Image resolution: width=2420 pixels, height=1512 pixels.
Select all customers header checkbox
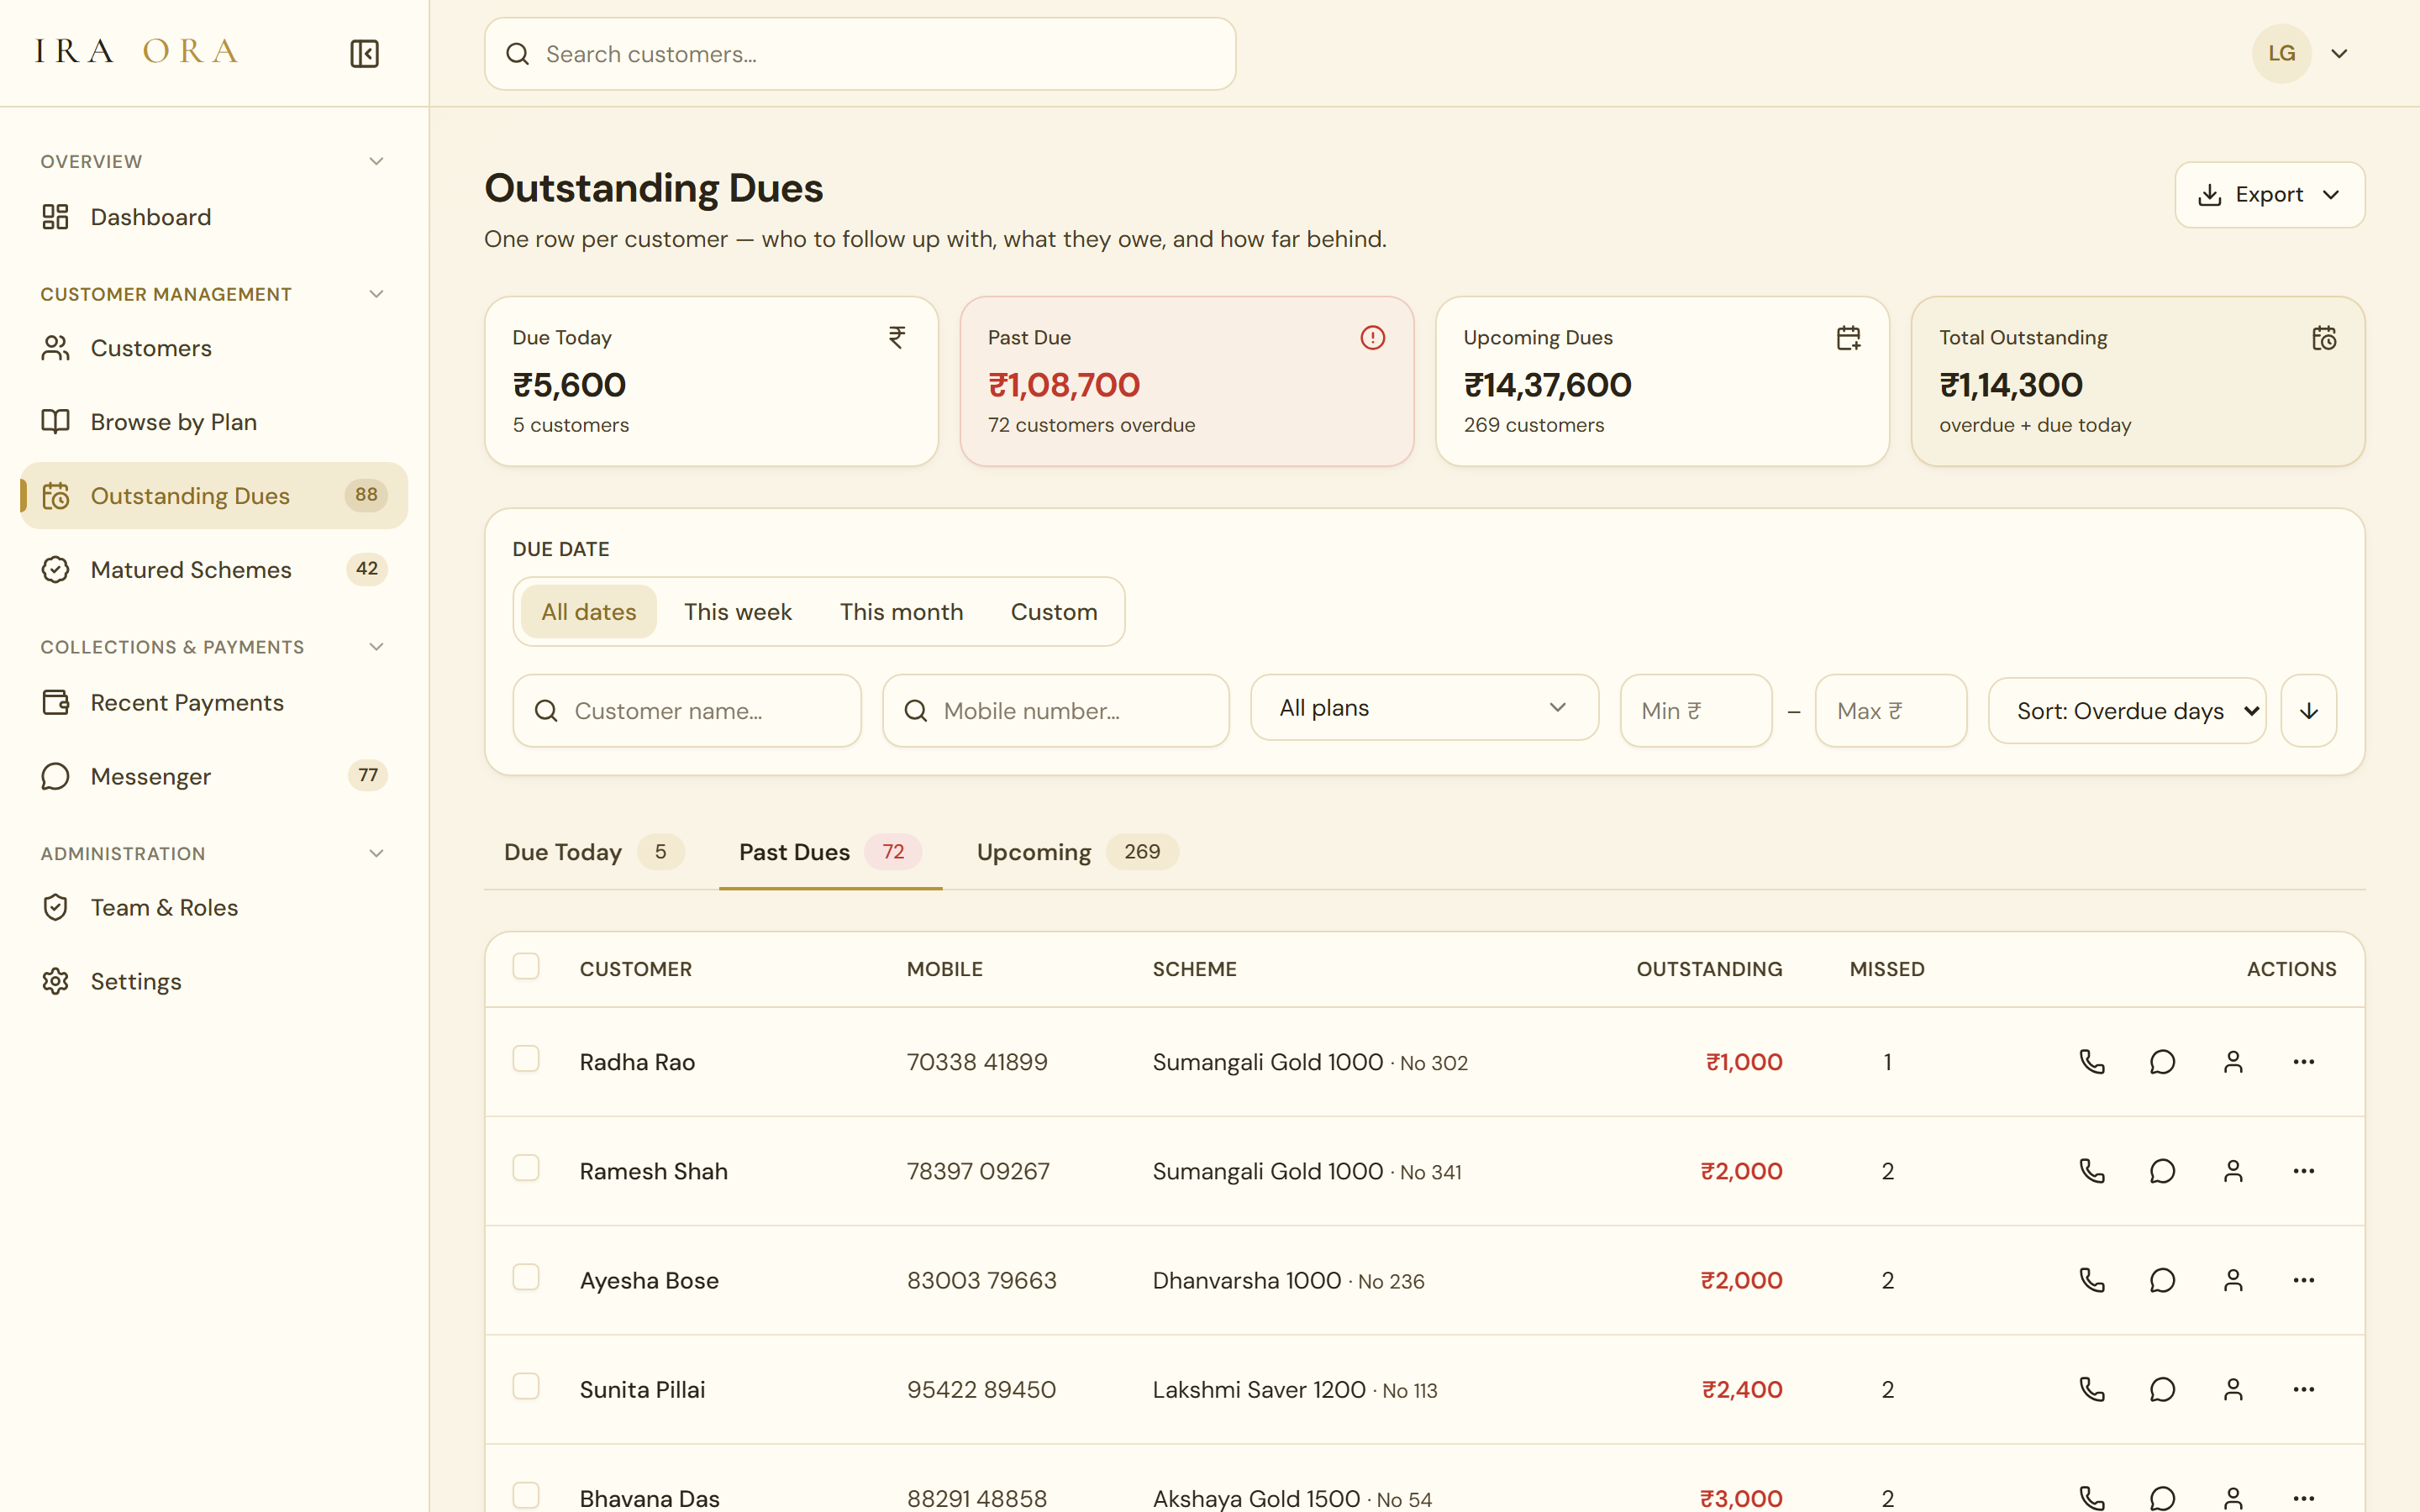[526, 966]
